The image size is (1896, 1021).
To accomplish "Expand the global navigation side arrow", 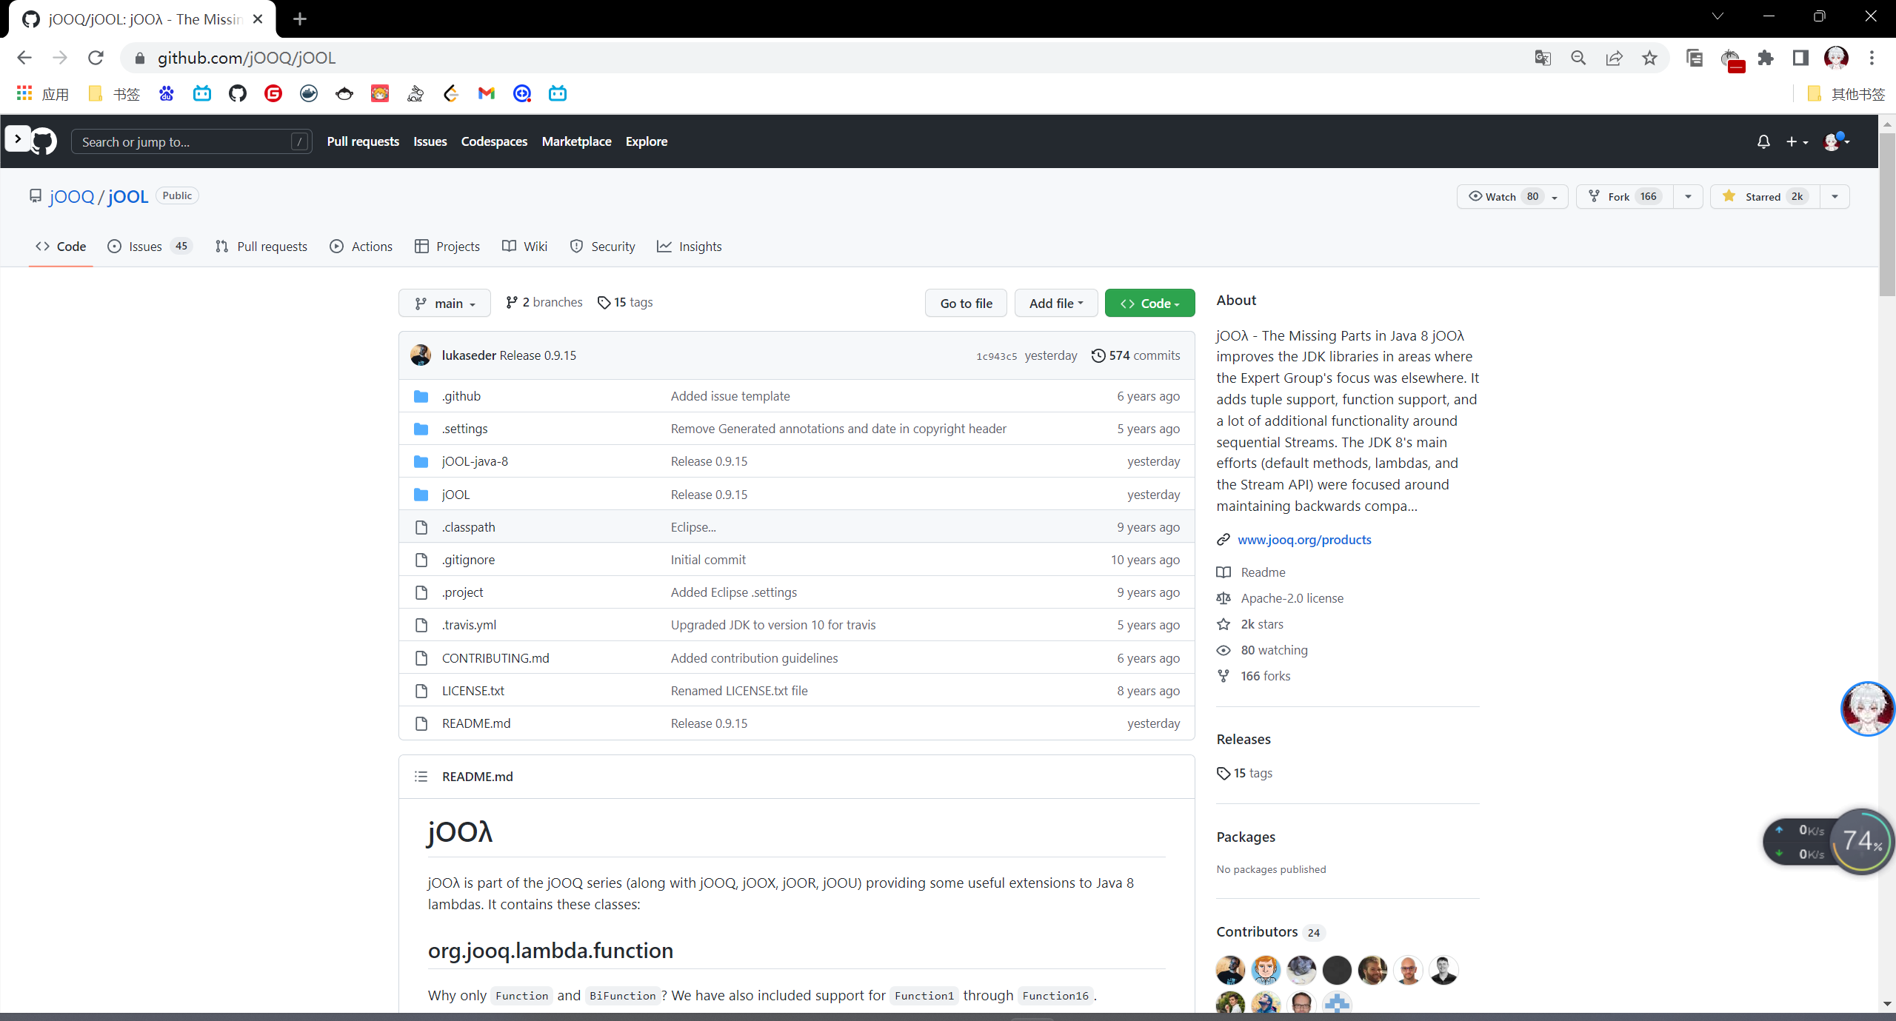I will [18, 138].
